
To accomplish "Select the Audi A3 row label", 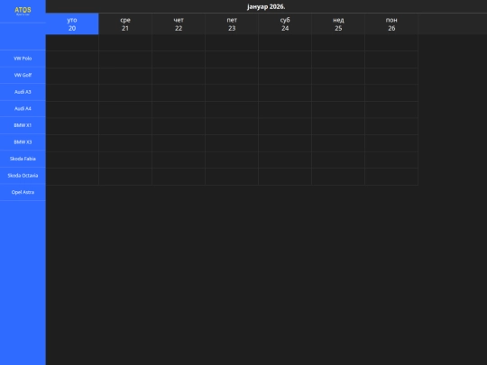I will pos(23,92).
